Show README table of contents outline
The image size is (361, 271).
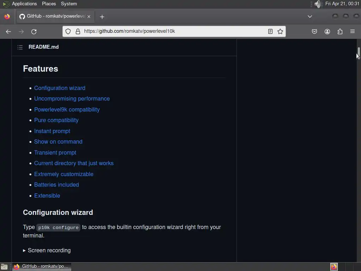20,47
